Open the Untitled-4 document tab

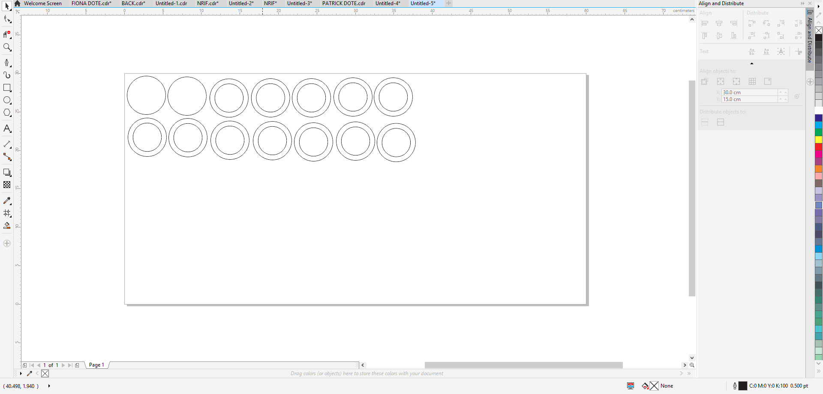pos(388,3)
